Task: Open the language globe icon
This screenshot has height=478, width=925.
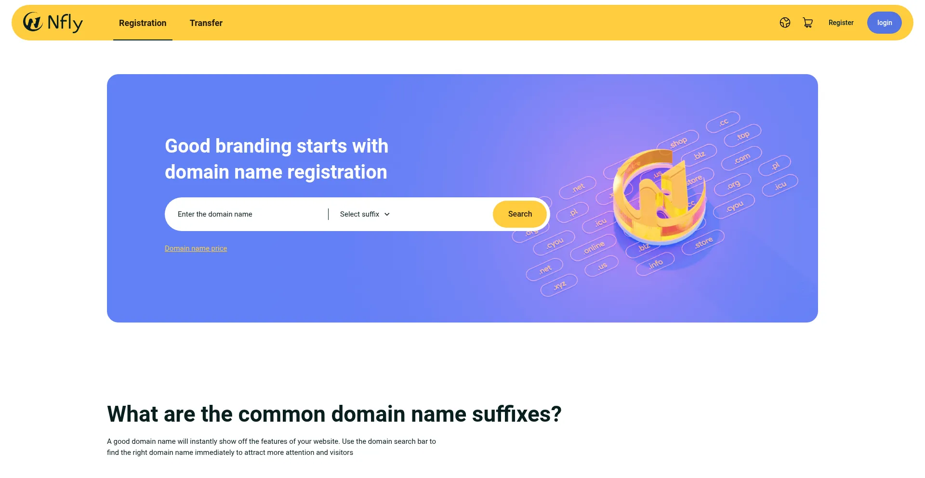Action: click(785, 22)
